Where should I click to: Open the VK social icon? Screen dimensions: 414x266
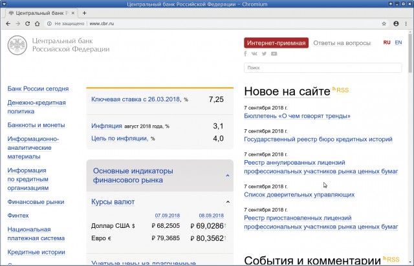click(x=254, y=54)
